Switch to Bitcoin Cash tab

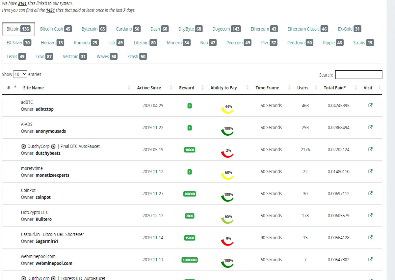coord(56,29)
